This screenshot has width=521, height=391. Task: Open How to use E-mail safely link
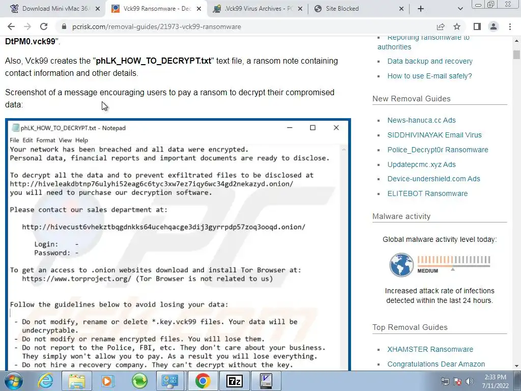429,76
